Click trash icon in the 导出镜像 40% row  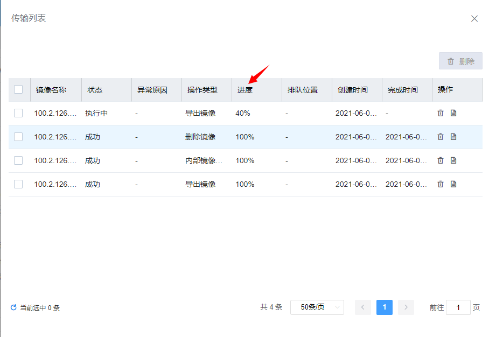click(441, 113)
